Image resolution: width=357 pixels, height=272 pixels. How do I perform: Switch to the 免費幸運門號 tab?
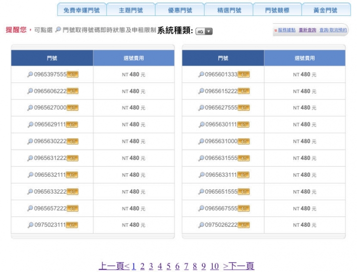[82, 9]
